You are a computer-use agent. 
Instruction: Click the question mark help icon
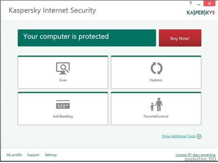(191, 3)
